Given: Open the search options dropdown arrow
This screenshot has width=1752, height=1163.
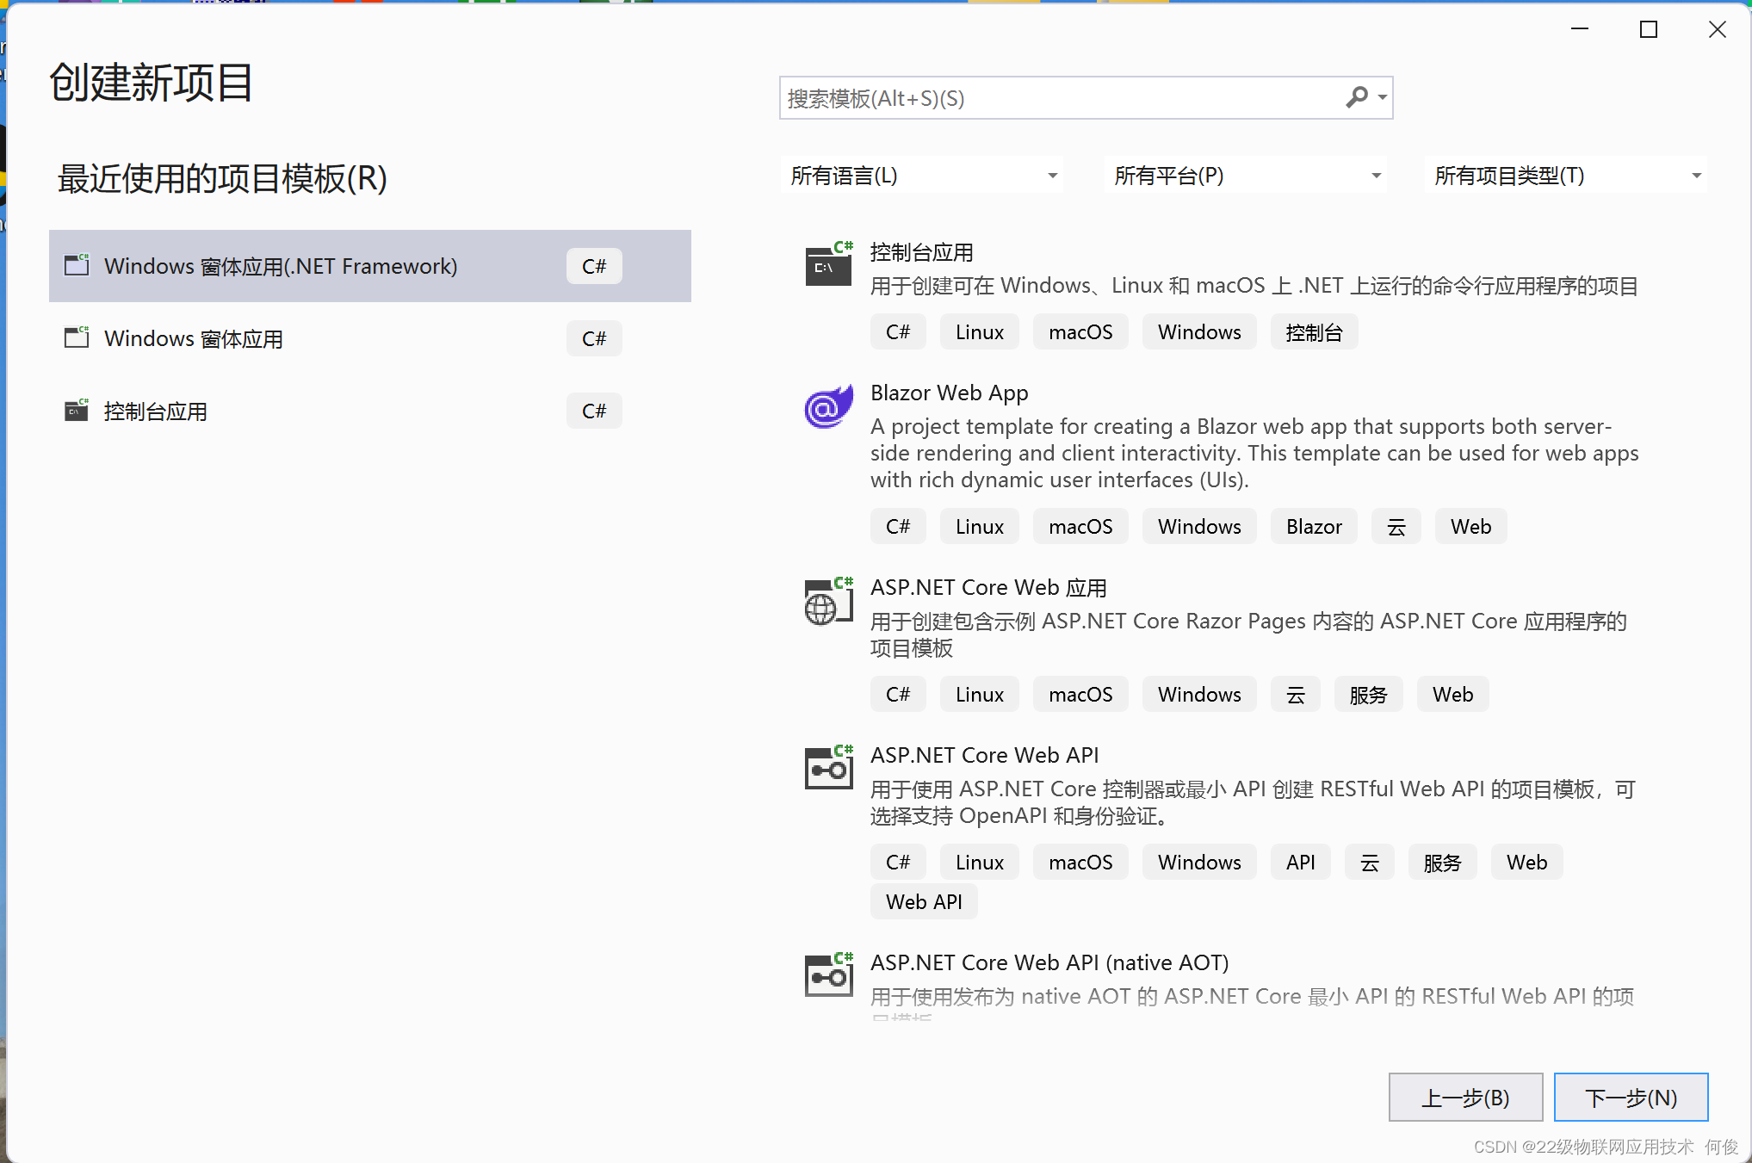Looking at the screenshot, I should (1382, 97).
